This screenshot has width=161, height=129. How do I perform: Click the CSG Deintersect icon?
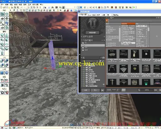(x=7, y=65)
